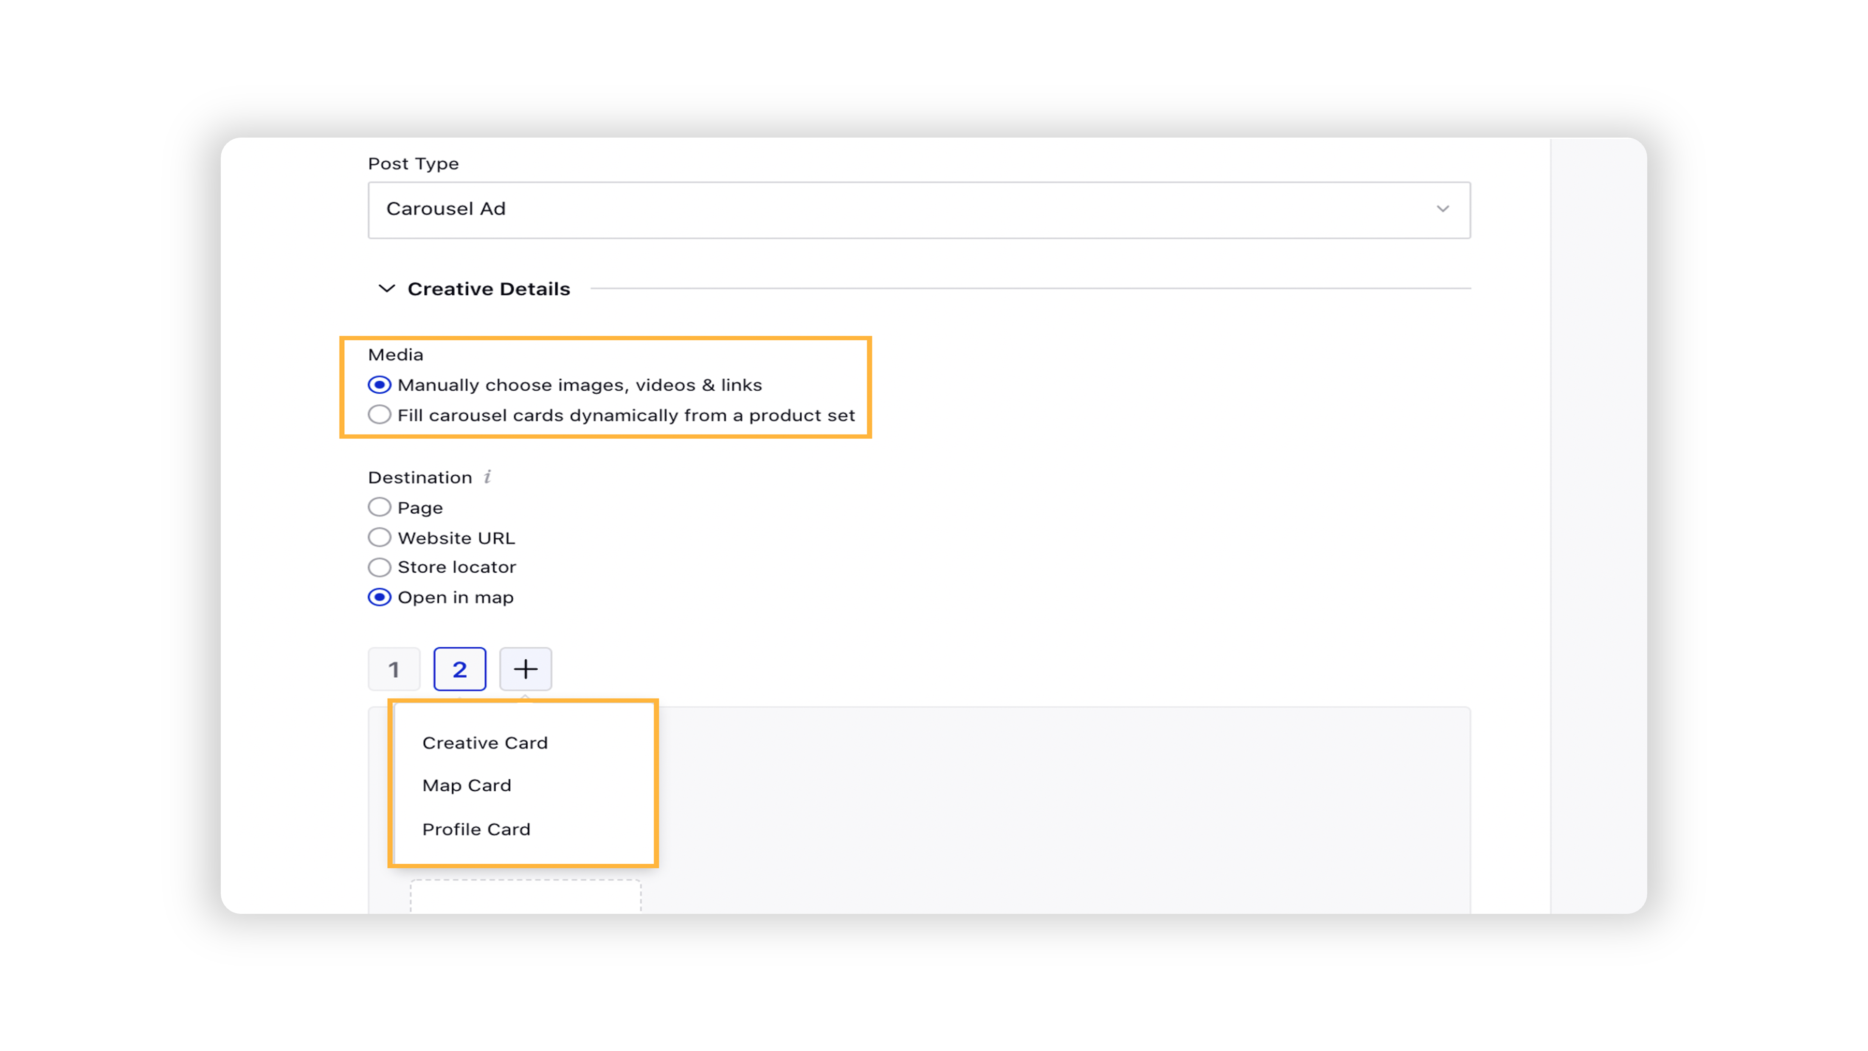1868x1051 pixels.
Task: Click the Profile Card option
Action: point(476,828)
